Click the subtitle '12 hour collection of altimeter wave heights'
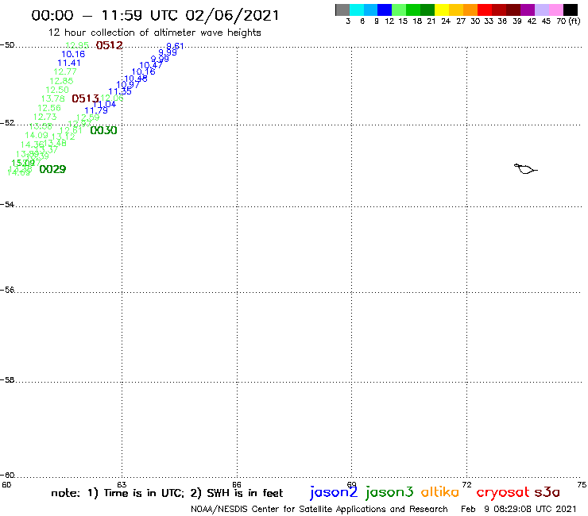Screen dimensions: 588x516 (x=154, y=33)
